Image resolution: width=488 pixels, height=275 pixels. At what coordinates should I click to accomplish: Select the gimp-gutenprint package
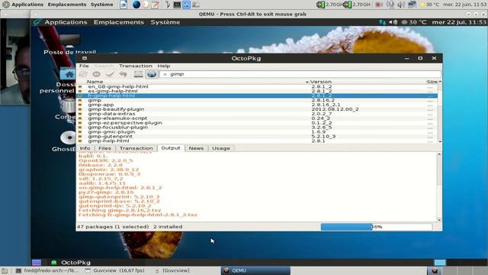click(x=257, y=136)
